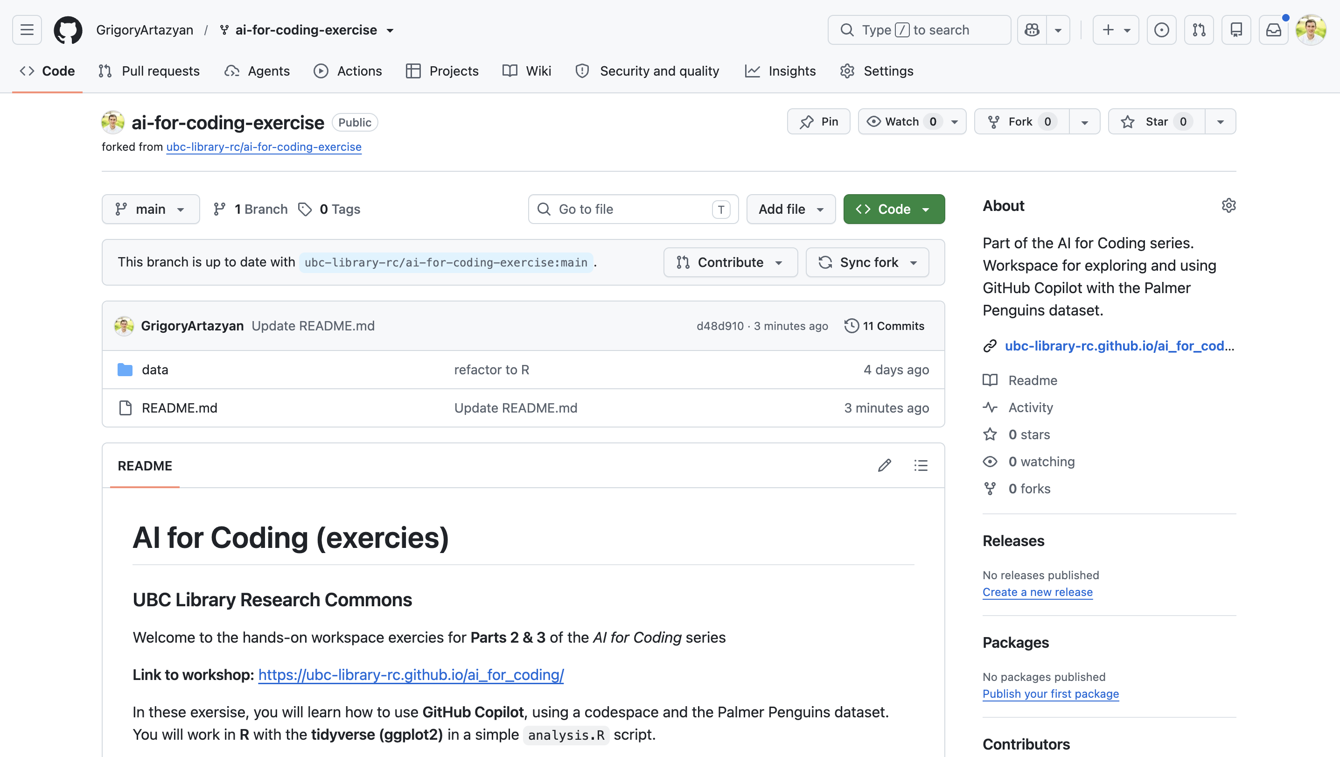Open the notifications inbox

(x=1273, y=30)
